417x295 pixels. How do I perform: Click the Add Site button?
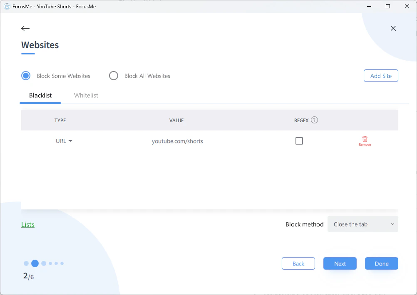(x=381, y=76)
